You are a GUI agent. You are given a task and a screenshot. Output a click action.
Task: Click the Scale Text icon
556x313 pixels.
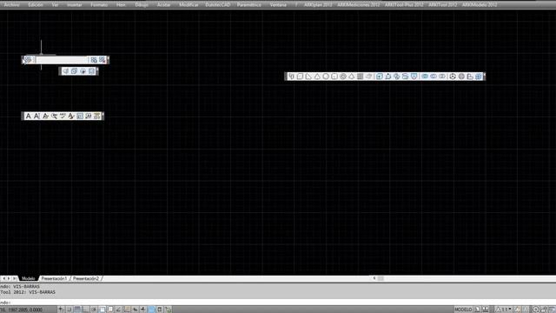[x=80, y=116]
